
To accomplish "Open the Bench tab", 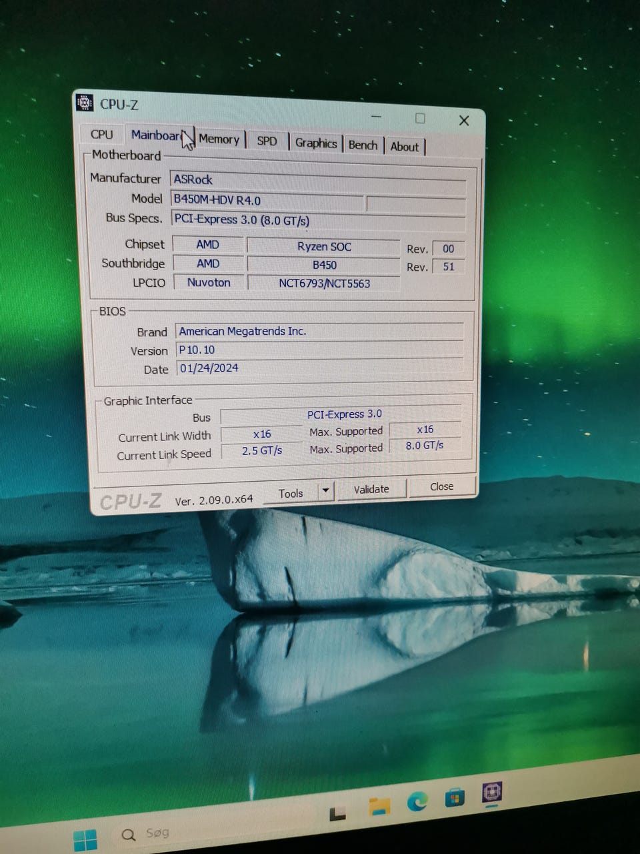I will 363,145.
